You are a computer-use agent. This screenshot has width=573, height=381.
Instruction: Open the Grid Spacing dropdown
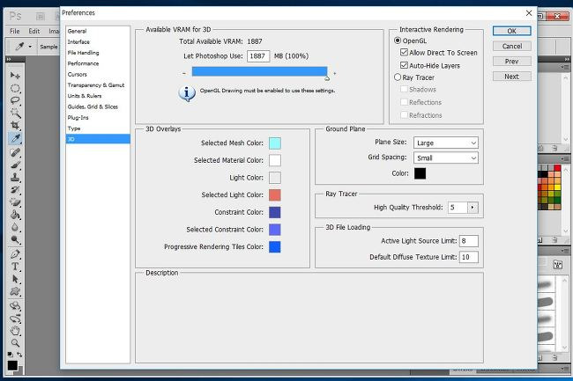445,158
